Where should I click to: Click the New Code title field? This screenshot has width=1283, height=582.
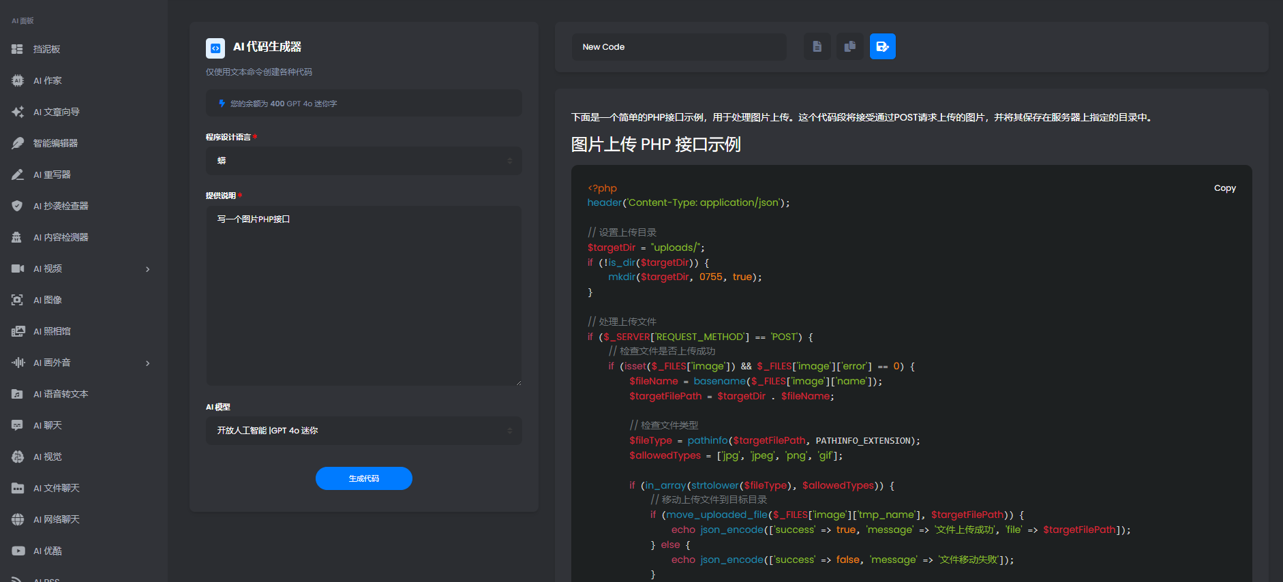[678, 47]
